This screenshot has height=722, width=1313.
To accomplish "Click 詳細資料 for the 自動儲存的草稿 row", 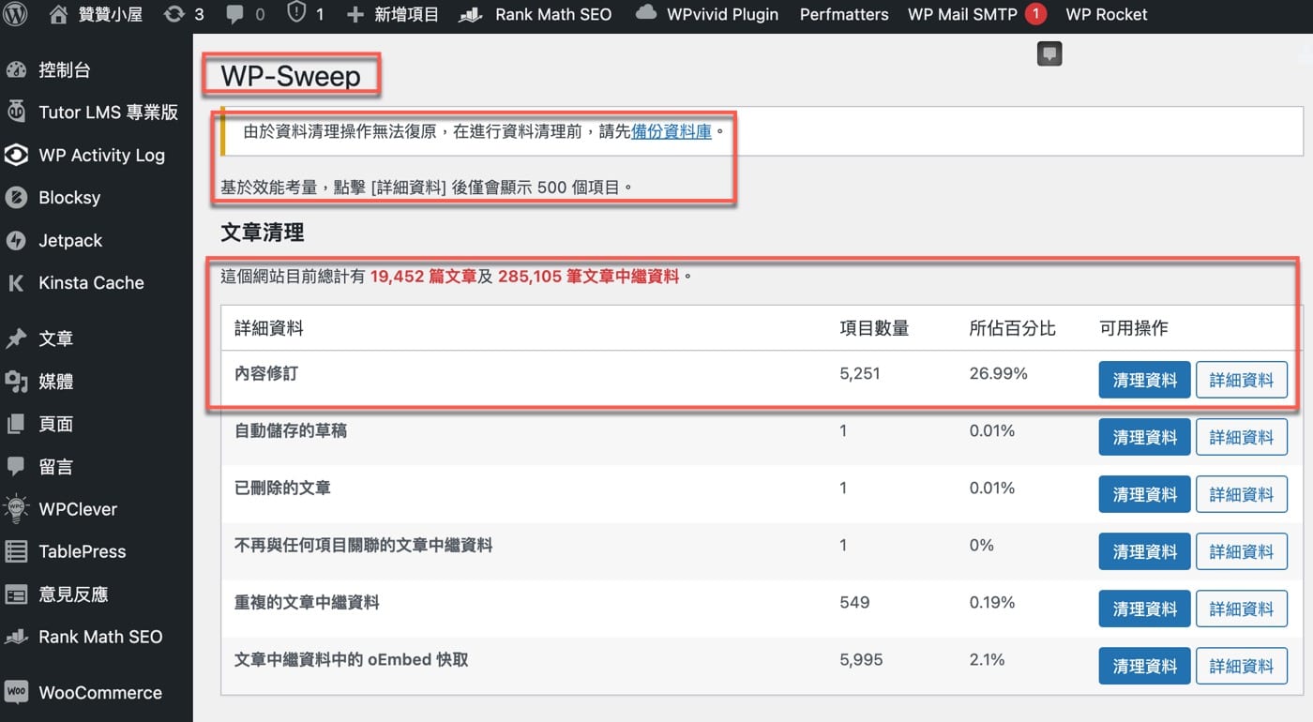I will (1242, 437).
